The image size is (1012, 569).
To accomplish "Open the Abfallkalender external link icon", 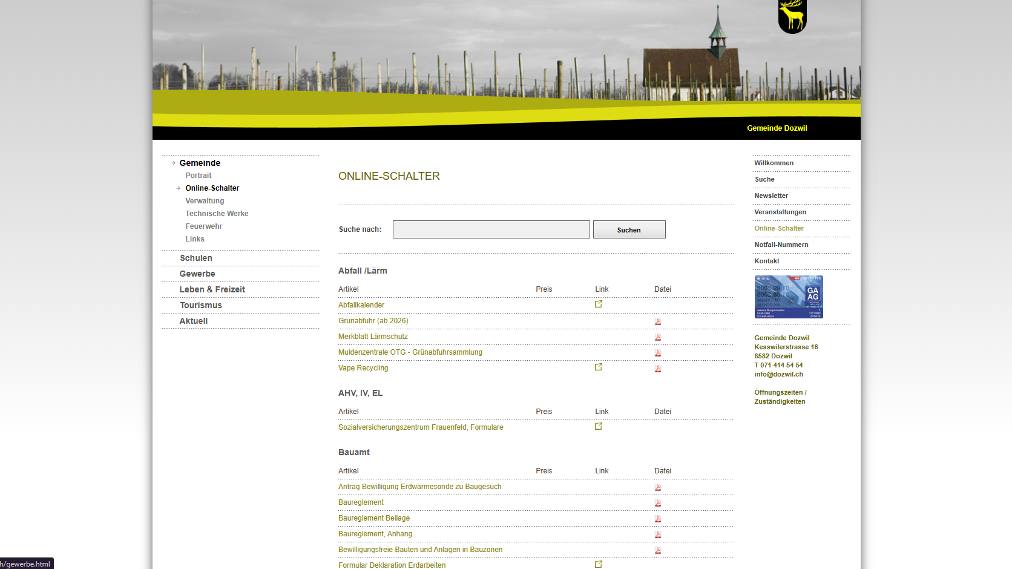I will tap(599, 304).
